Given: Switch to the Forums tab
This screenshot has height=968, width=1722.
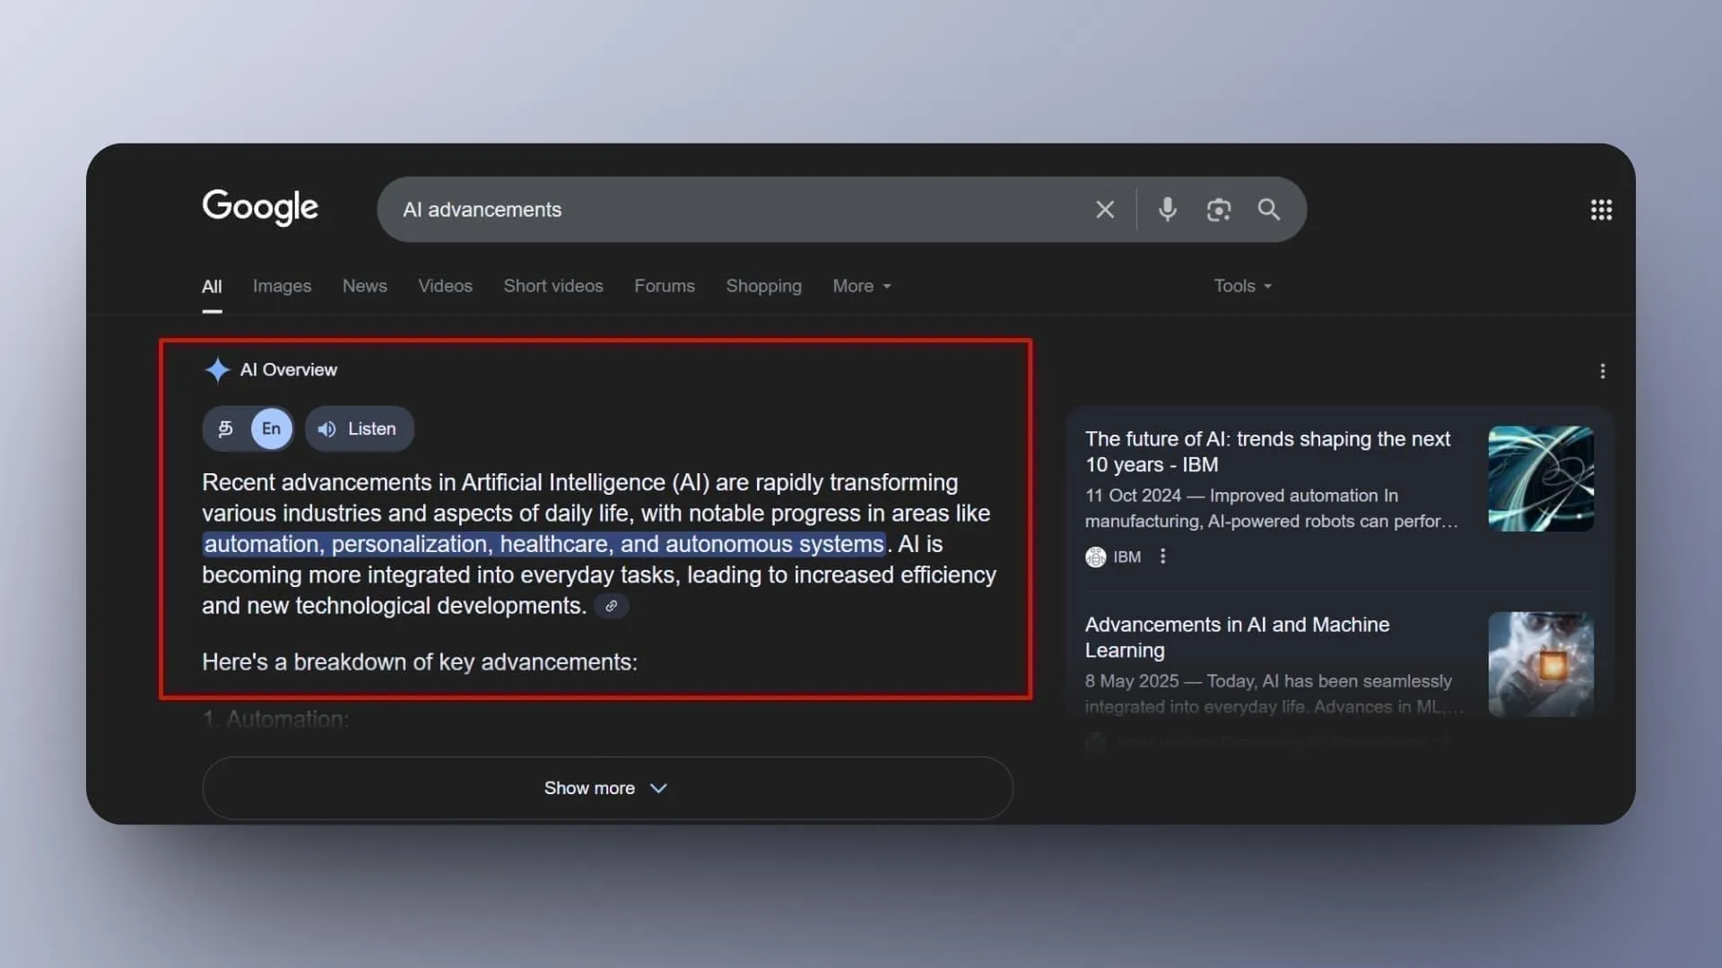Looking at the screenshot, I should click(664, 286).
